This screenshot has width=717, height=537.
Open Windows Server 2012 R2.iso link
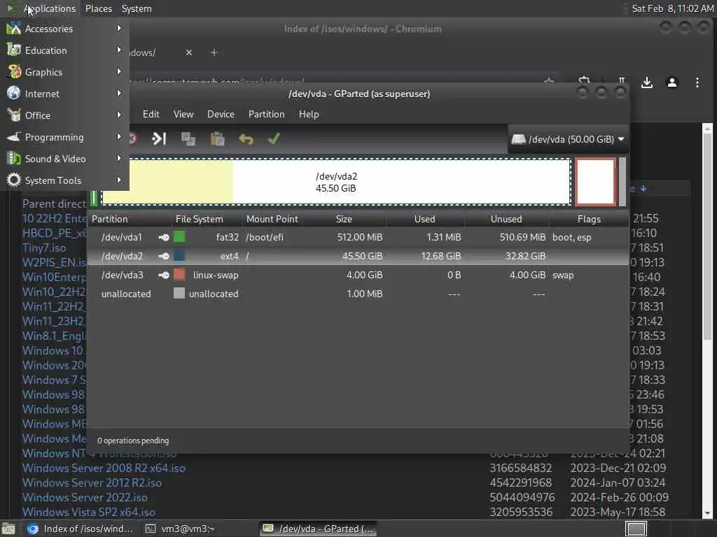92,482
